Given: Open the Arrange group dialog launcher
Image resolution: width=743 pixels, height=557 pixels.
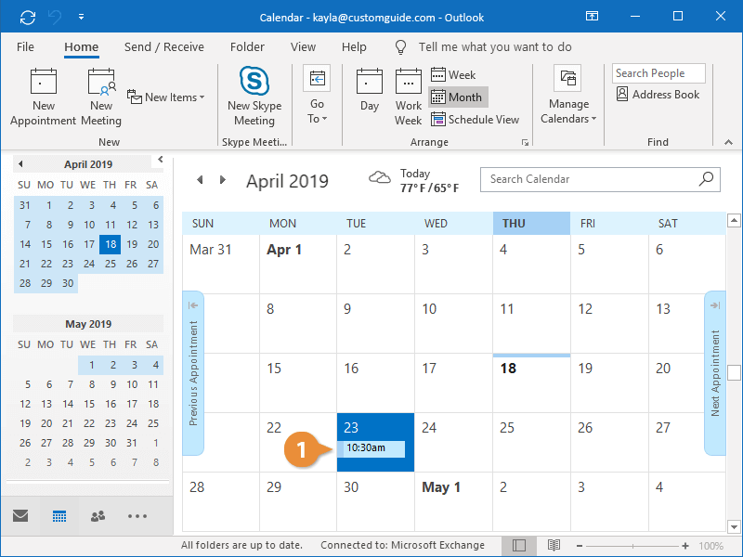Looking at the screenshot, I should coord(525,142).
